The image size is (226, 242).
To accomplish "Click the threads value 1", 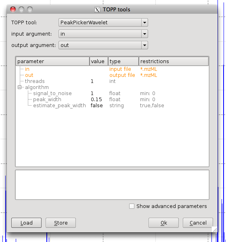I will tap(92, 81).
